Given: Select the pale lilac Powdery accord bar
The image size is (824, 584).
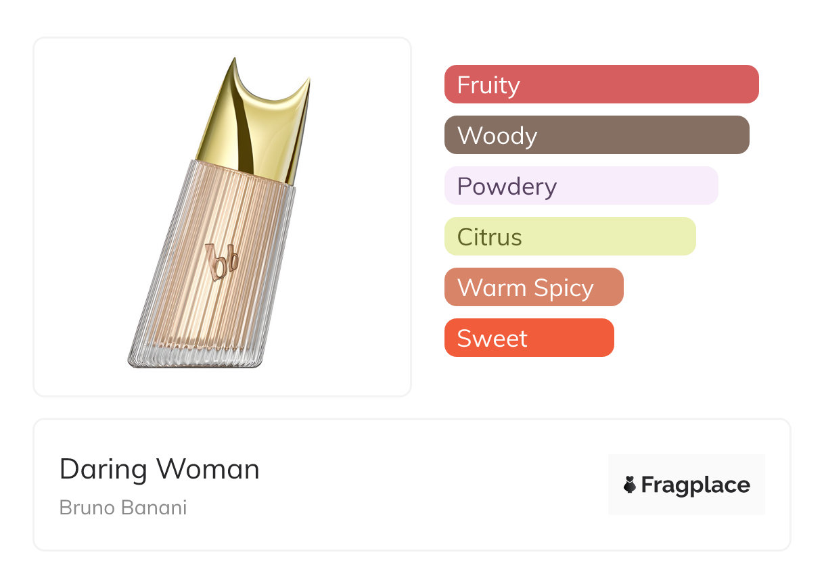Looking at the screenshot, I should click(x=580, y=186).
